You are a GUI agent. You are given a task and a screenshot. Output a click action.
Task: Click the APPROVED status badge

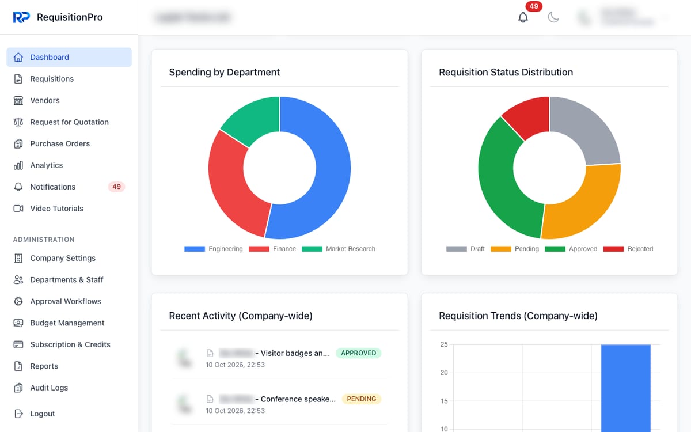point(358,353)
